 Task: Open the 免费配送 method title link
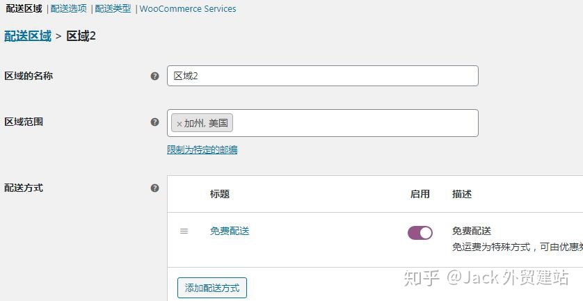(230, 231)
